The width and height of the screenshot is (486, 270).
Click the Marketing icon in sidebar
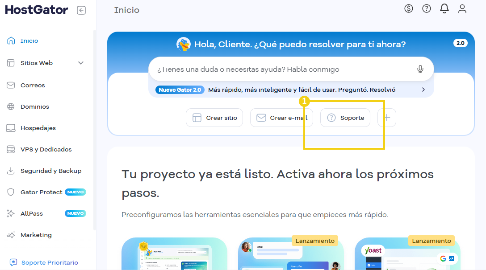point(11,235)
